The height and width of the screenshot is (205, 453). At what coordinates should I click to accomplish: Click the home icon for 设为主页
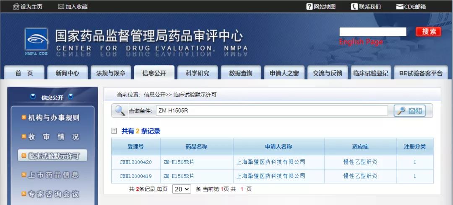(16, 7)
